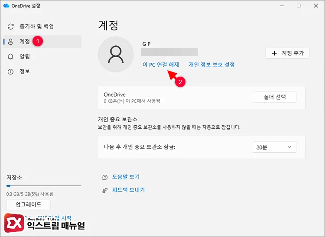Expand the 20분 vault lock dropdown
325x237 pixels.
[x=274, y=147]
